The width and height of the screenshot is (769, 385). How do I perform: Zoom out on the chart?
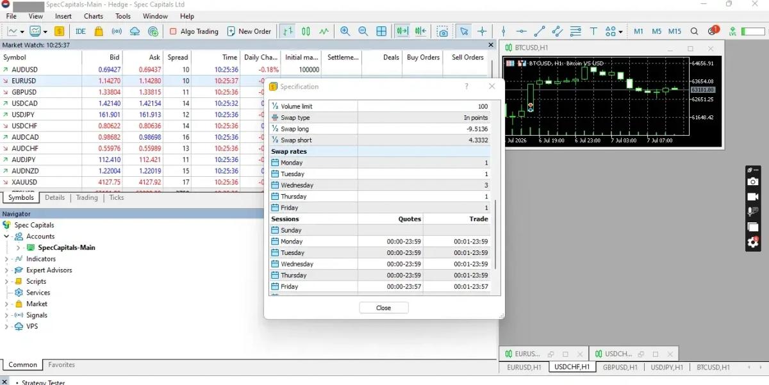[363, 31]
